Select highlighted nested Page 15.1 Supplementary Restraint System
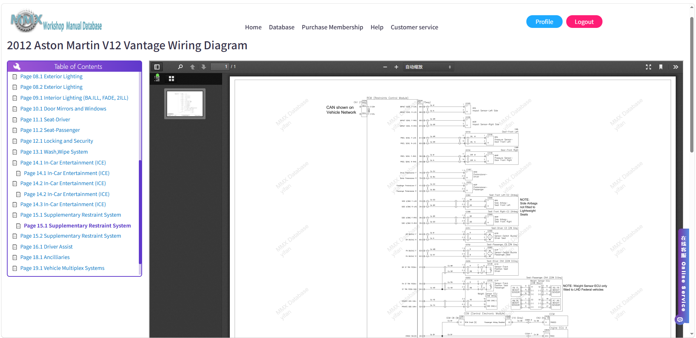696x338 pixels. [77, 226]
